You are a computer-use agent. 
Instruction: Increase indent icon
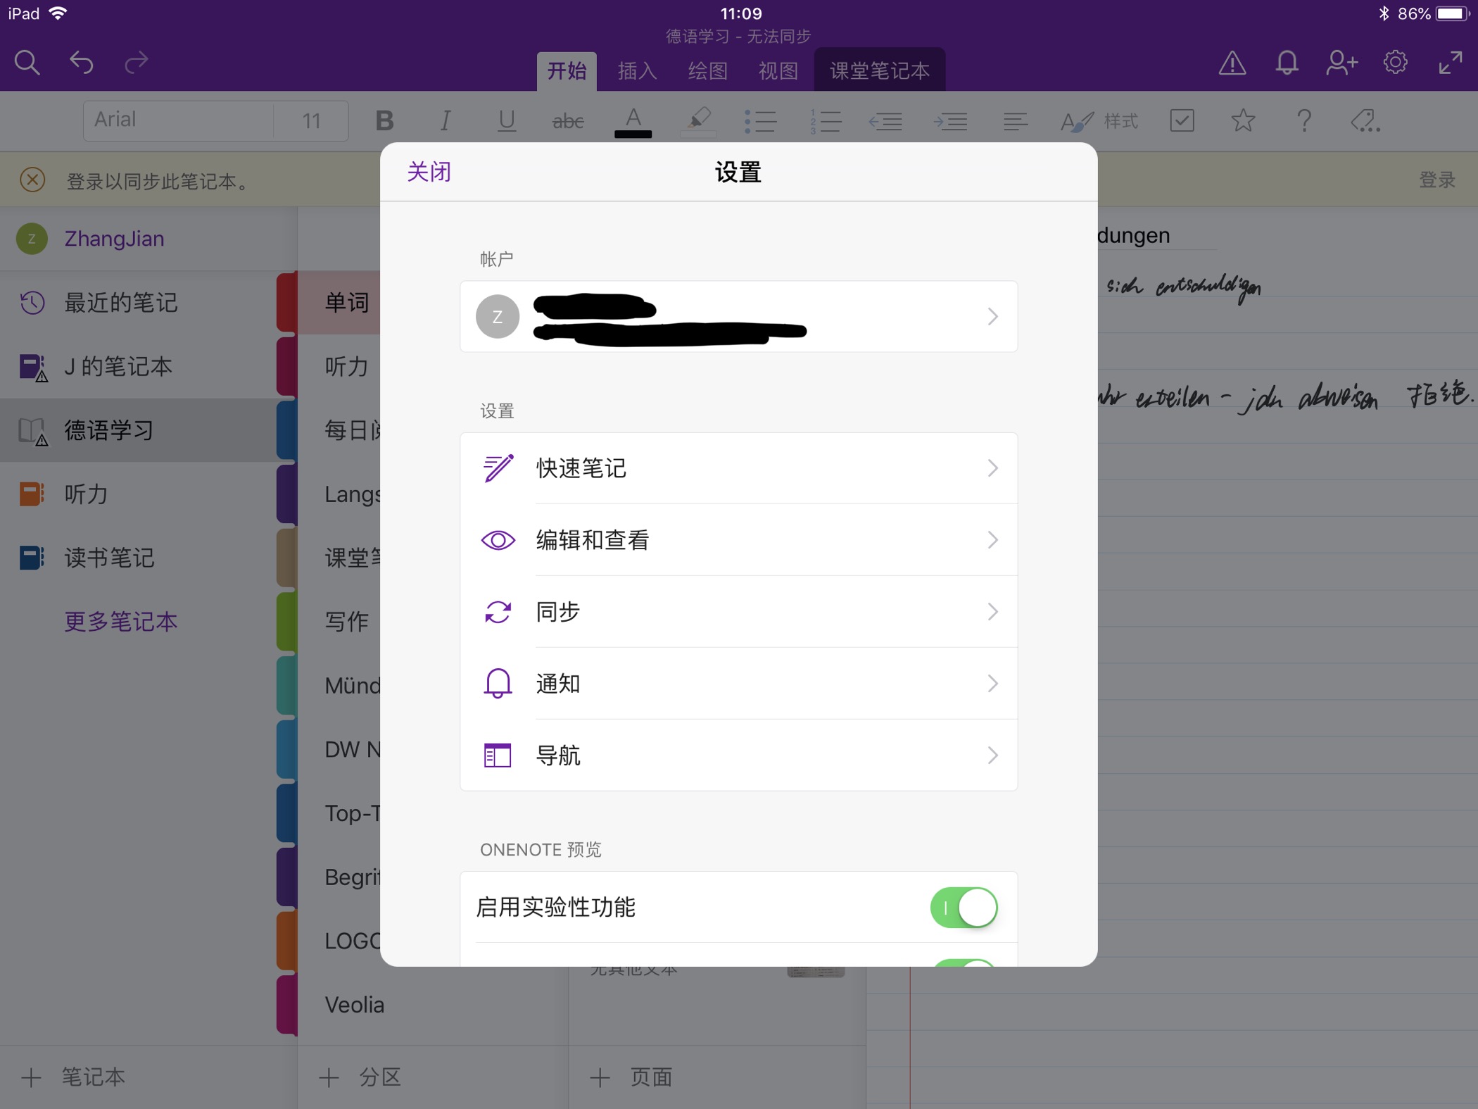950,121
